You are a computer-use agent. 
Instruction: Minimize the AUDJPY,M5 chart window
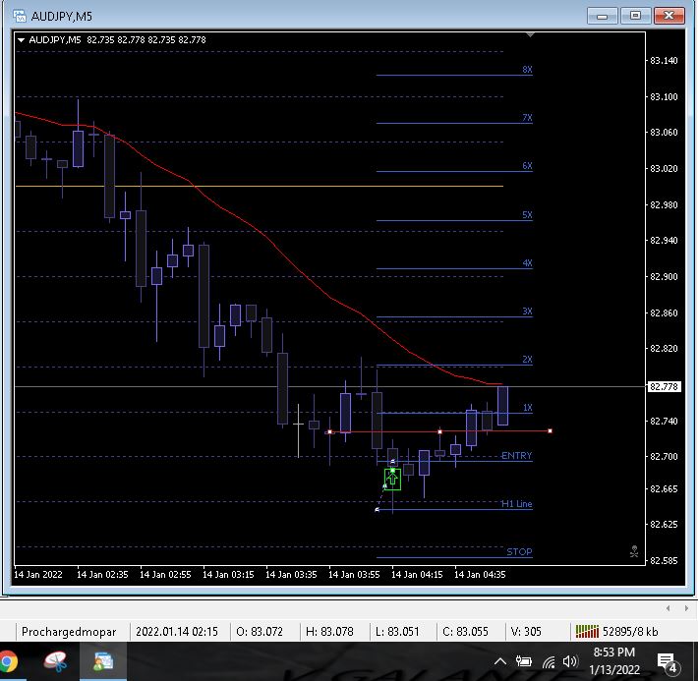pos(602,16)
